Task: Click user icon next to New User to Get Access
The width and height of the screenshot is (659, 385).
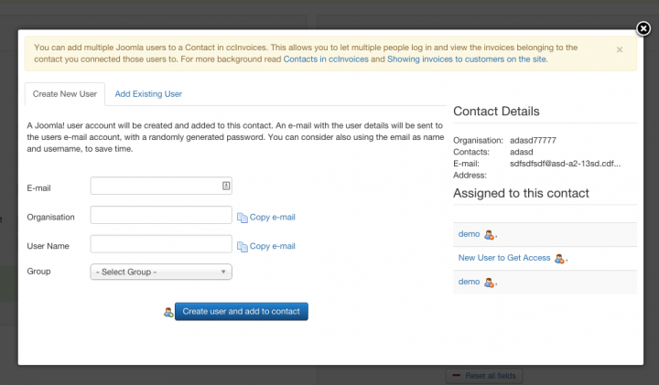Action: point(559,259)
